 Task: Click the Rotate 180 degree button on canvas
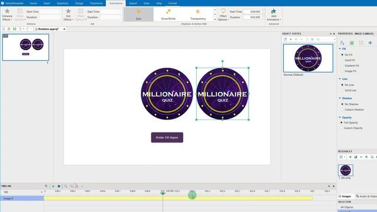pos(167,137)
